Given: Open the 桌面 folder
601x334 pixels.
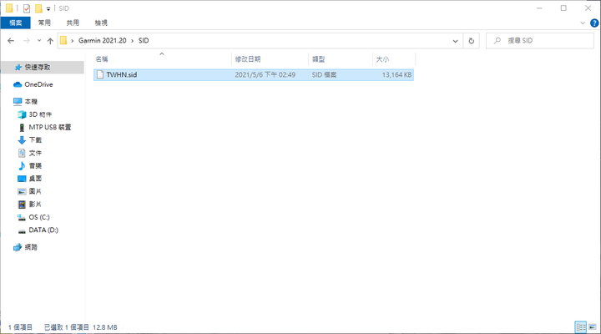Looking at the screenshot, I should [35, 179].
